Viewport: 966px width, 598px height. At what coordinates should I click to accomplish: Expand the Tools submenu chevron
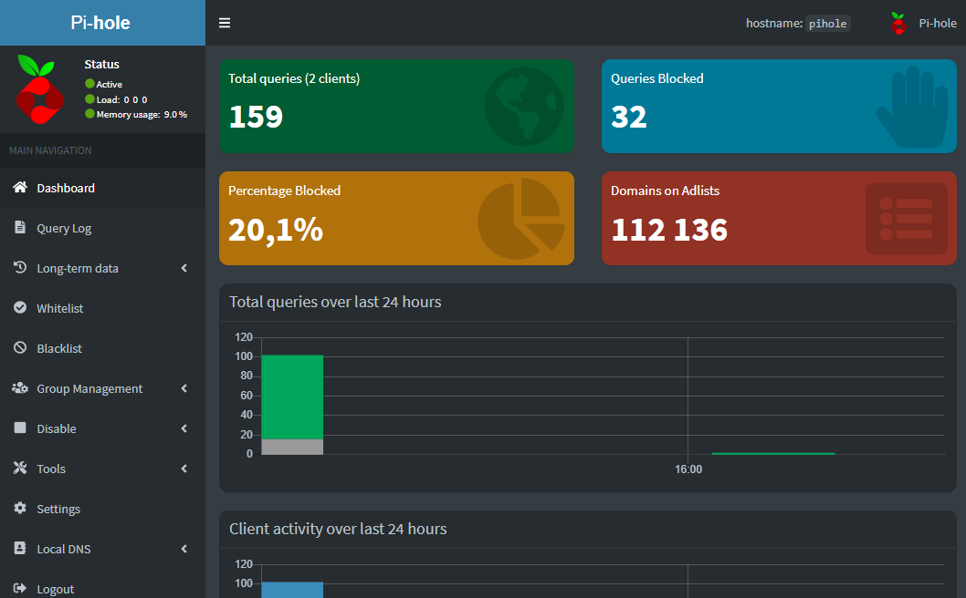pyautogui.click(x=184, y=469)
